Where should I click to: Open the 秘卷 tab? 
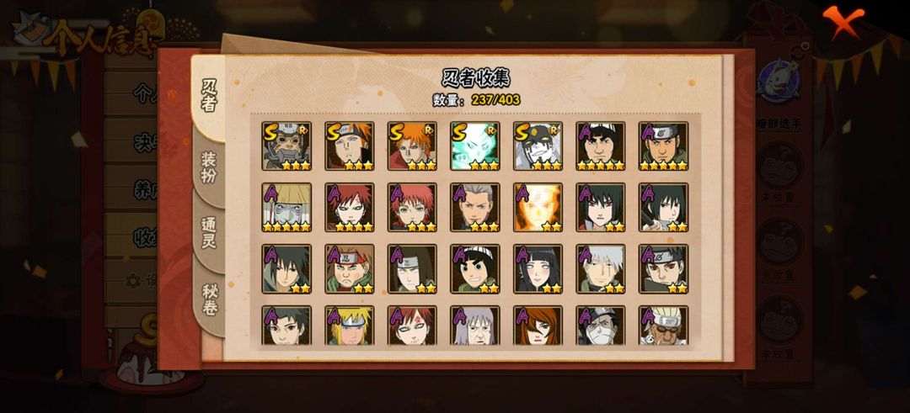pos(209,299)
